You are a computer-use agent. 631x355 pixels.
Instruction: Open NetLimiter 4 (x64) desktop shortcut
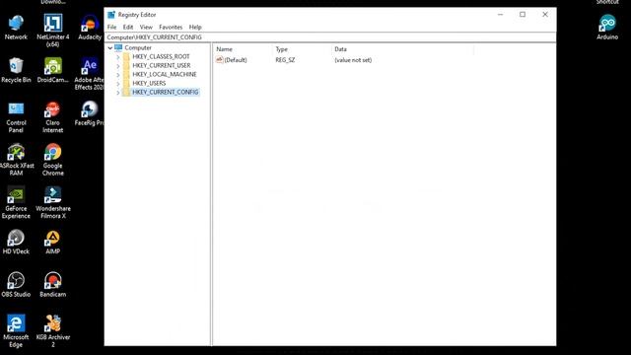[x=52, y=31]
